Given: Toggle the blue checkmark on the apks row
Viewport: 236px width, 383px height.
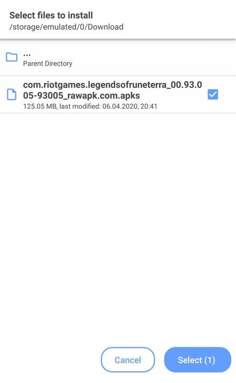Looking at the screenshot, I should (x=213, y=95).
